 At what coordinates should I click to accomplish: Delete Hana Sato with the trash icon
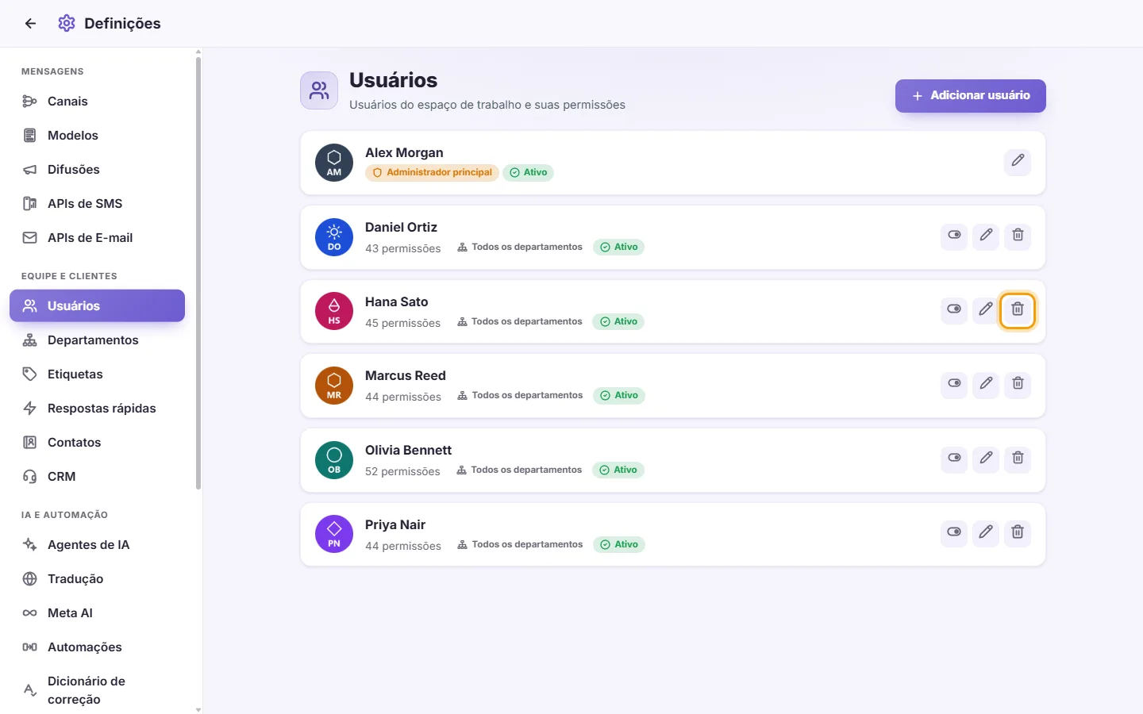tap(1018, 309)
